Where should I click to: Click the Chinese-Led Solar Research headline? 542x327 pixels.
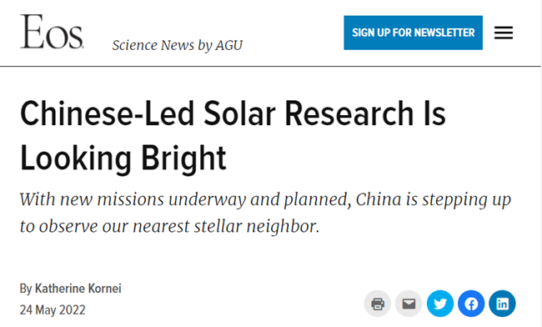233,135
